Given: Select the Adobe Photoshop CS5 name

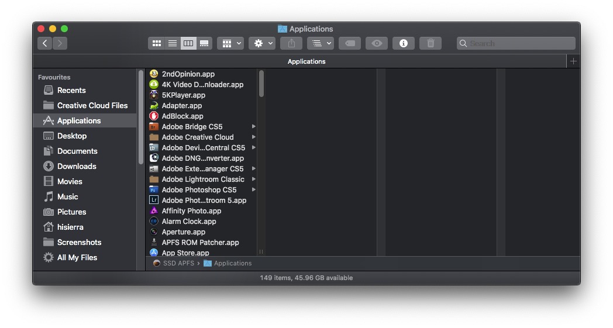Looking at the screenshot, I should point(199,190).
